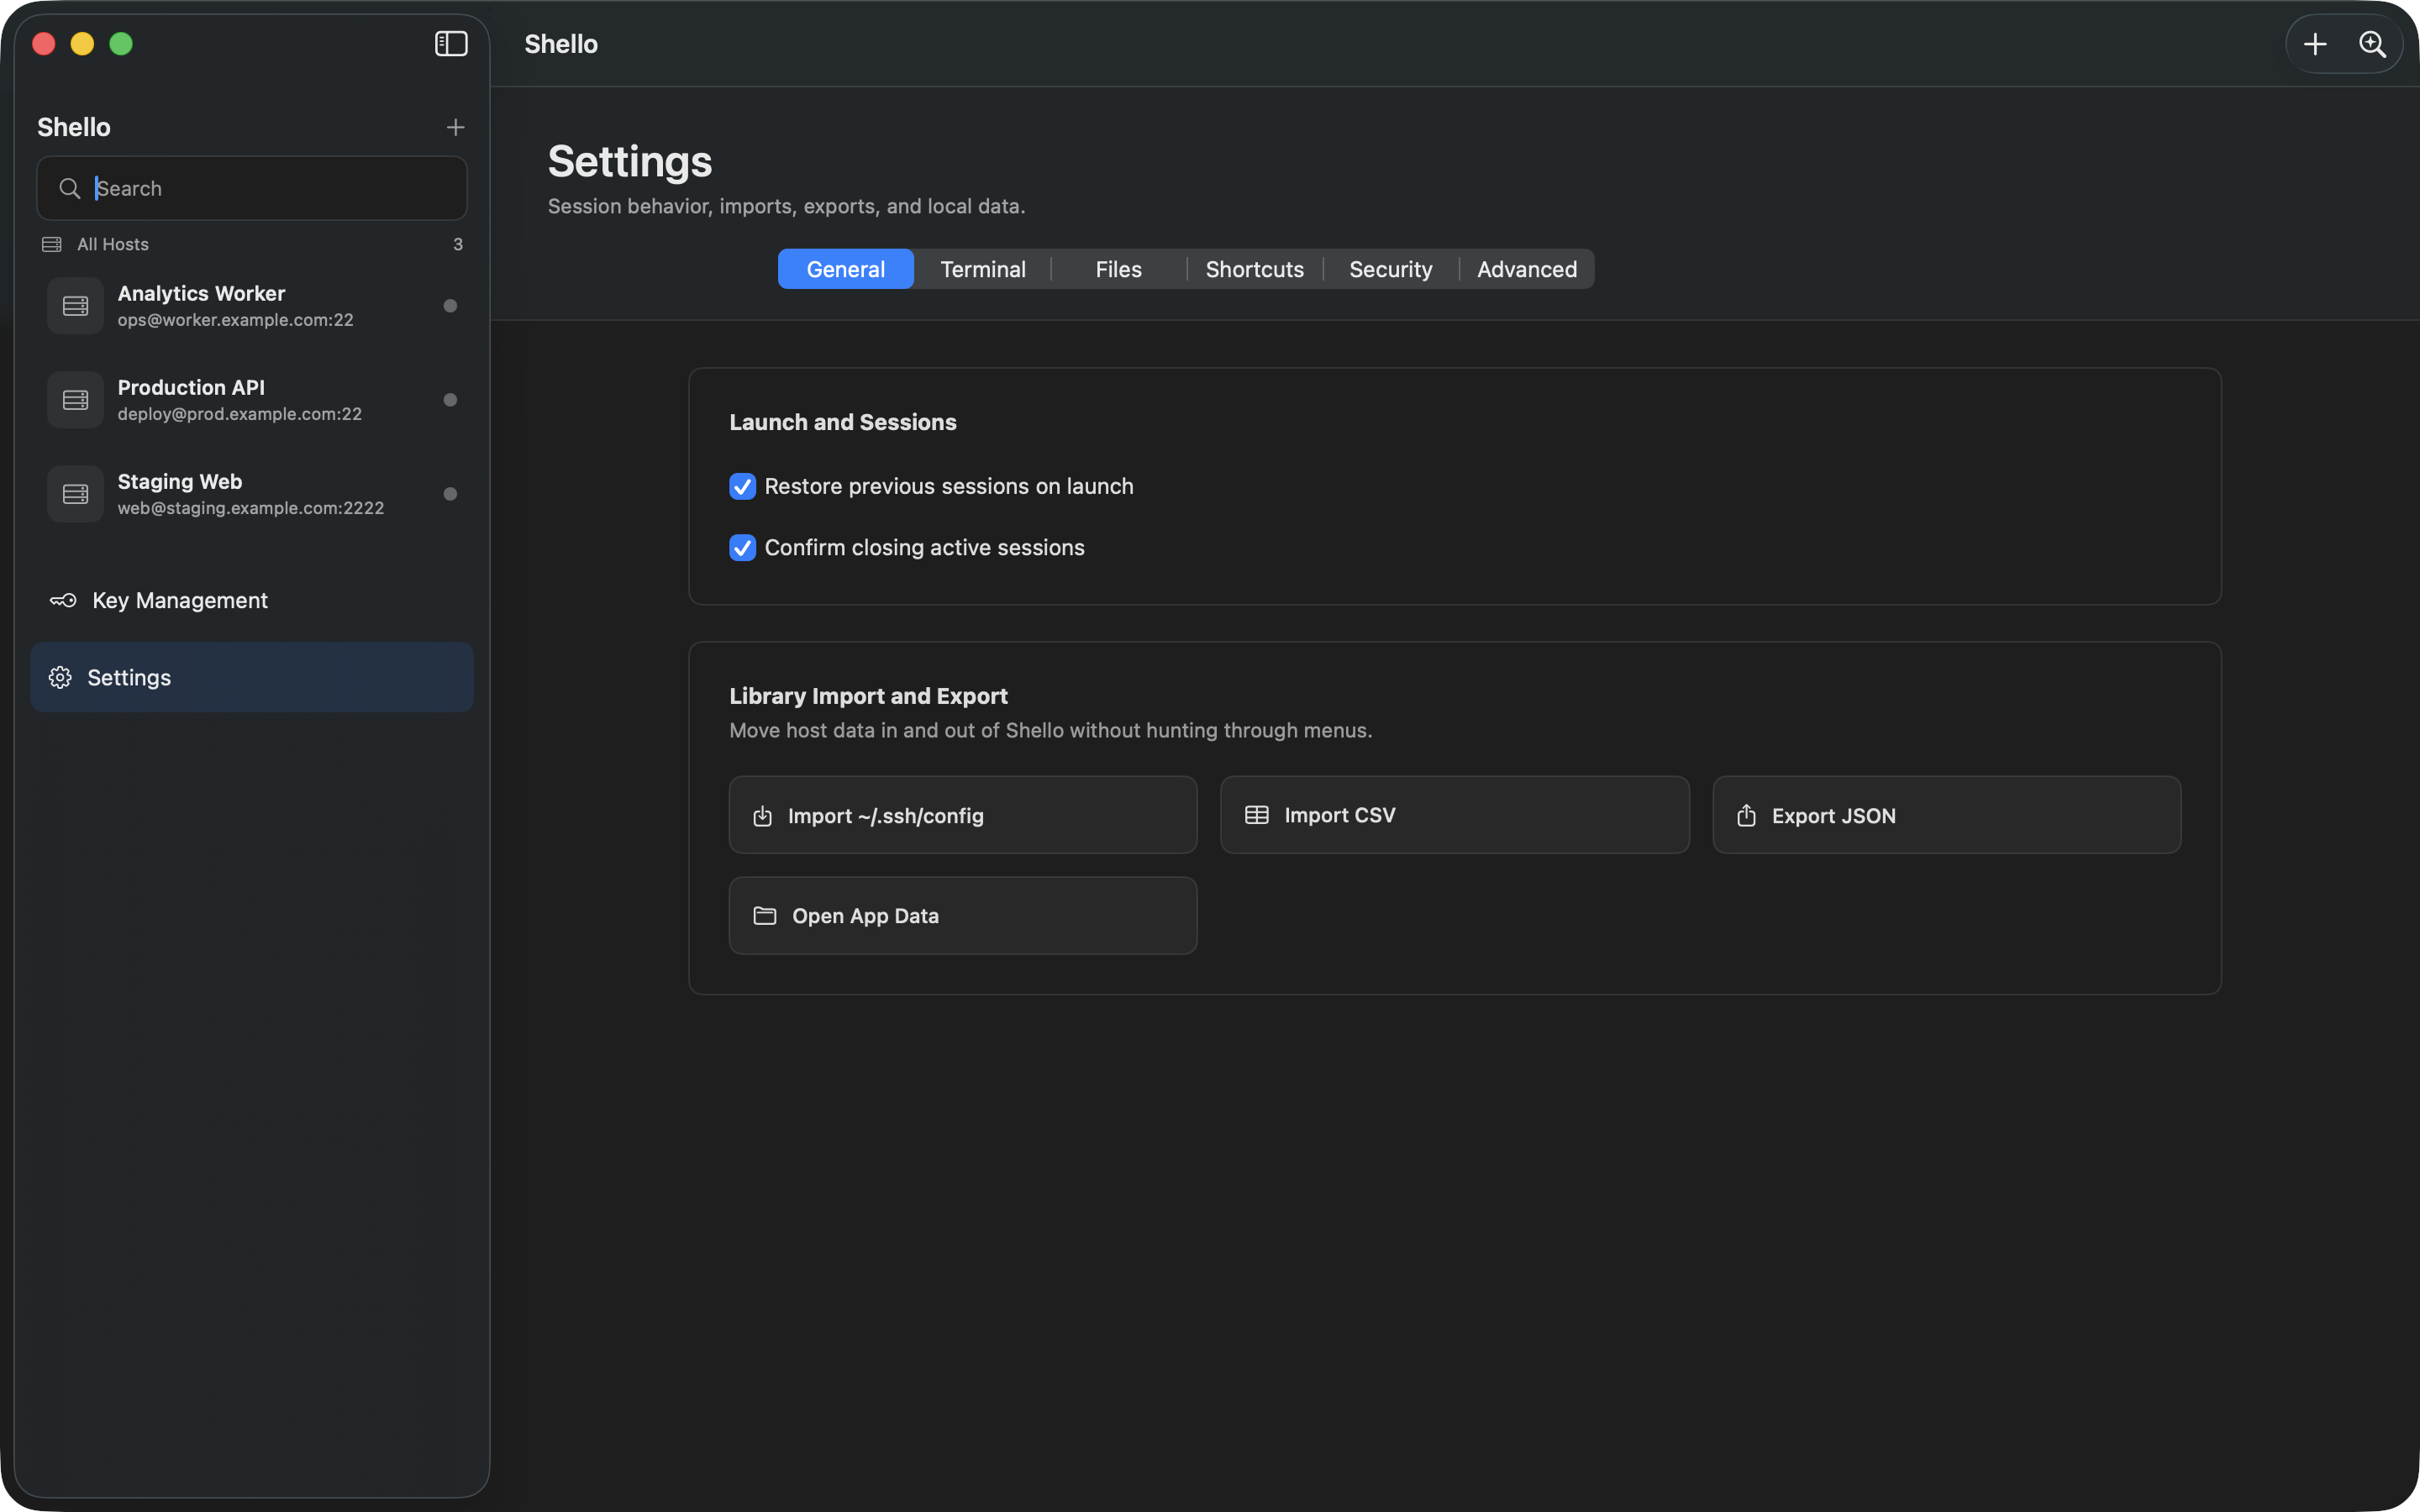Click Import ~/.ssh/config button
The height and width of the screenshot is (1512, 2420).
(x=963, y=815)
